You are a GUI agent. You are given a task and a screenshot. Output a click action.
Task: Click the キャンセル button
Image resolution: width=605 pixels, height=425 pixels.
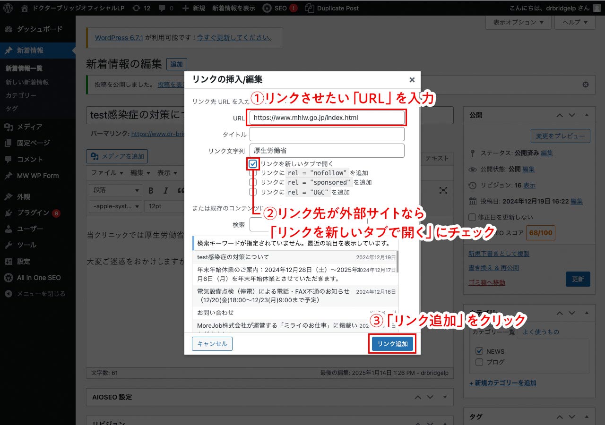[x=212, y=344]
